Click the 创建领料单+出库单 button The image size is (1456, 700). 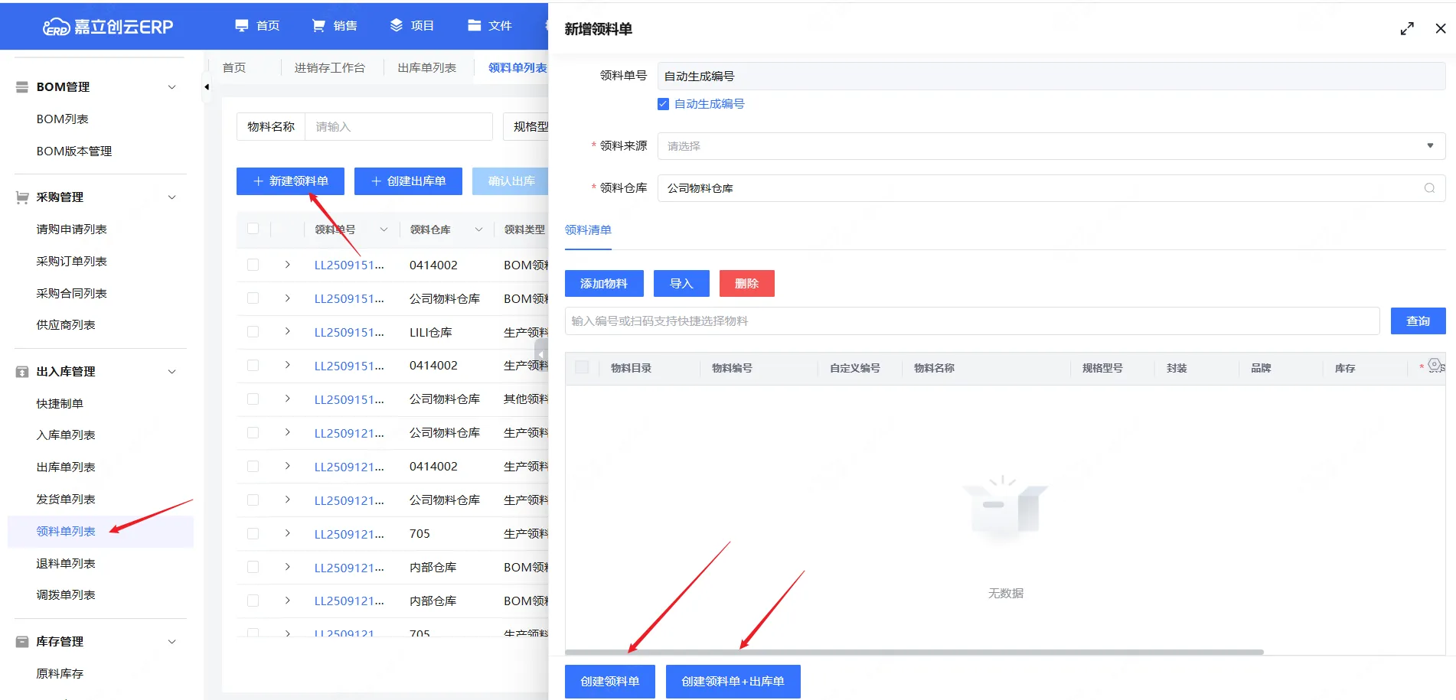pyautogui.click(x=733, y=682)
